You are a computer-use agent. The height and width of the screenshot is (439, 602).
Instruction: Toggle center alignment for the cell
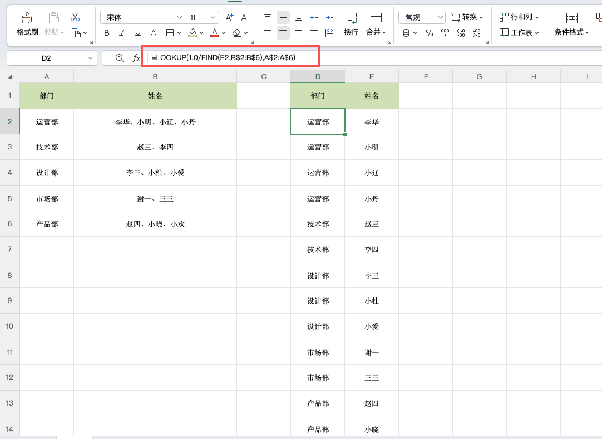click(283, 32)
